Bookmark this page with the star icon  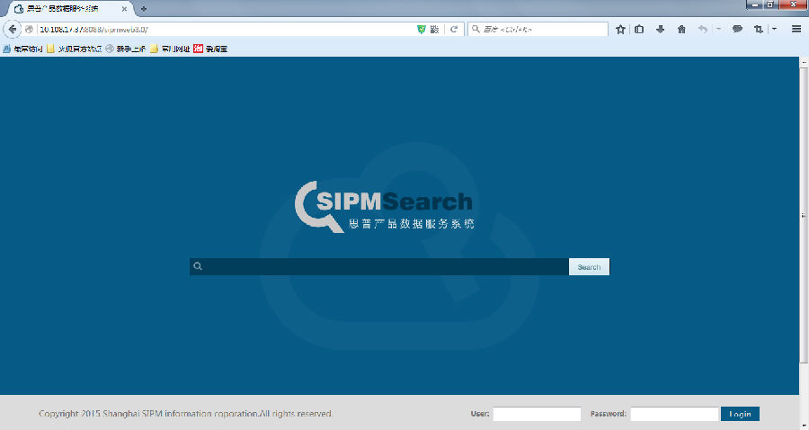click(621, 30)
